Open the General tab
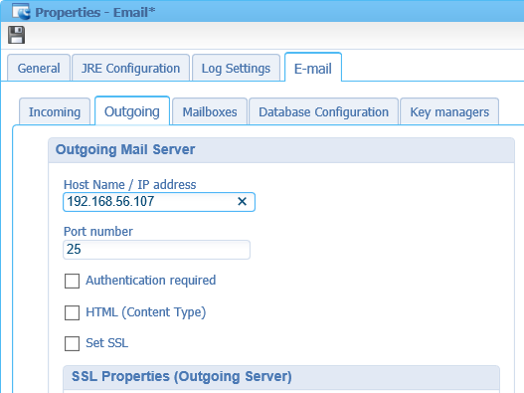Screen dimensions: 524x393 [39, 69]
